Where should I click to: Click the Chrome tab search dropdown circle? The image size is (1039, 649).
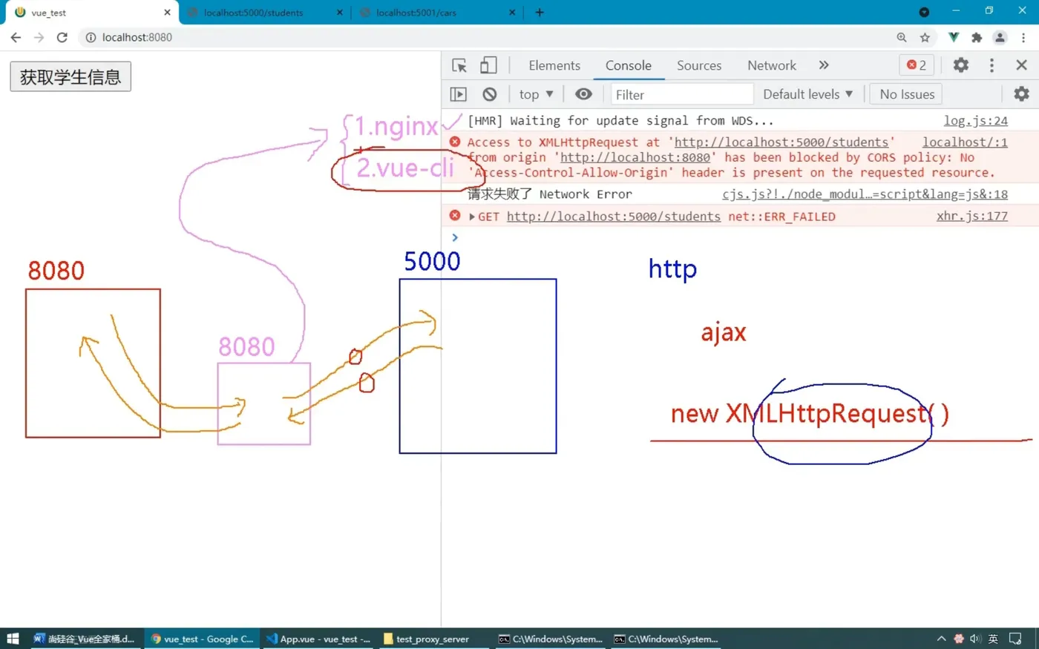coord(924,12)
